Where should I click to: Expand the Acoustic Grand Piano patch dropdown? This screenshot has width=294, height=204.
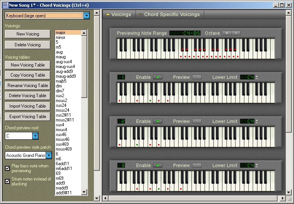[x=49, y=155]
